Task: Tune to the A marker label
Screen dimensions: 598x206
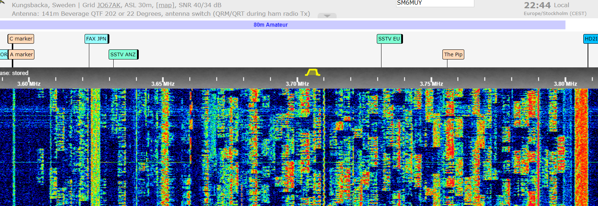Action: pyautogui.click(x=22, y=54)
